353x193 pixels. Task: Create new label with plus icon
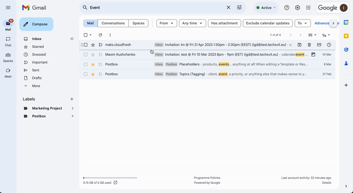(x=72, y=99)
